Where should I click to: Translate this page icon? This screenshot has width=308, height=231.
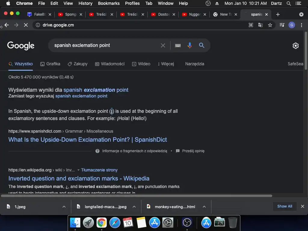[260, 25]
